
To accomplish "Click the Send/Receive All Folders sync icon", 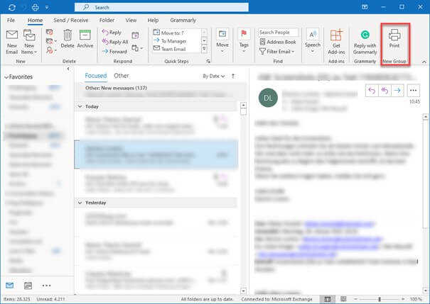I will point(12,7).
